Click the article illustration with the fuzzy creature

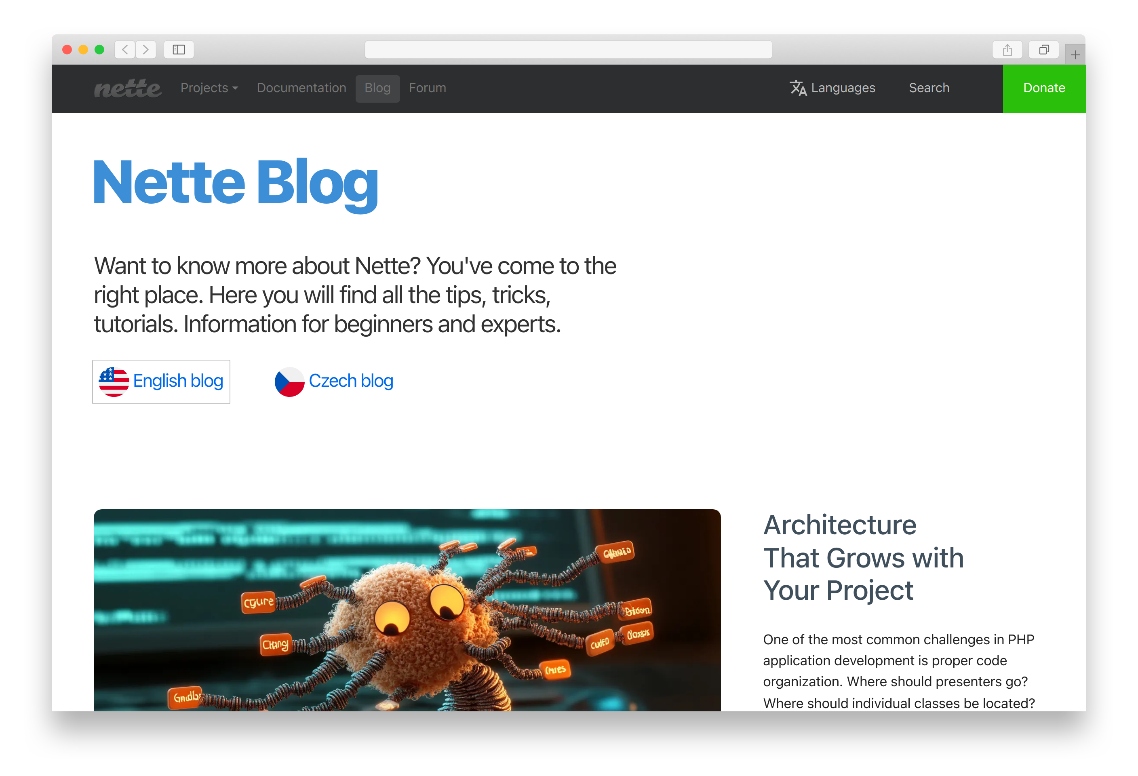[407, 610]
